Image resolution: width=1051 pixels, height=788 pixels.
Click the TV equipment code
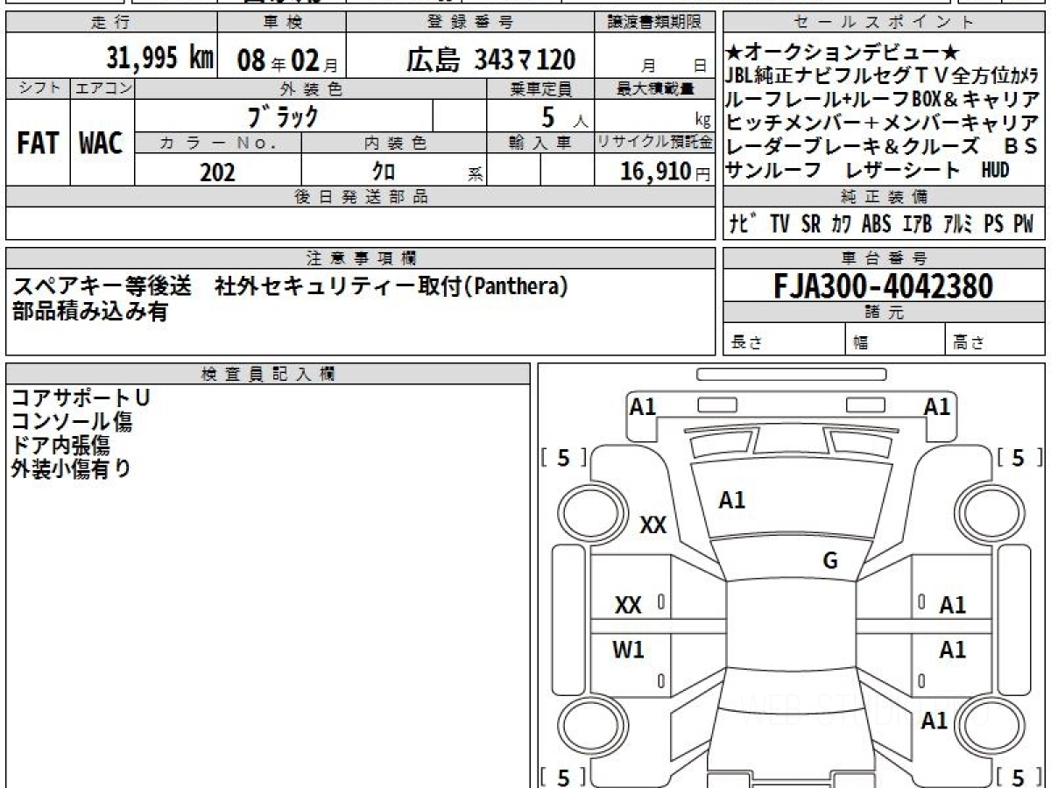(x=779, y=224)
